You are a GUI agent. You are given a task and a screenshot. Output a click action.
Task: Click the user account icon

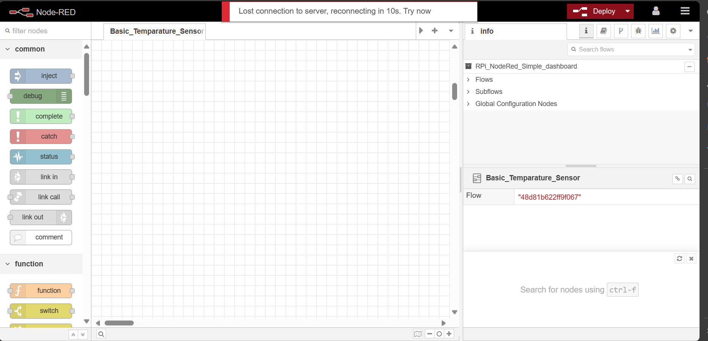tap(656, 11)
